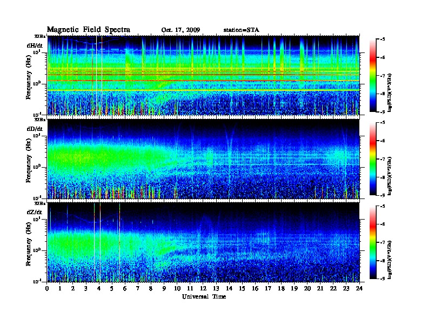Screen dimensions: 428x331
Task: Click the "12" tick on the time axis
Action: coord(203,288)
